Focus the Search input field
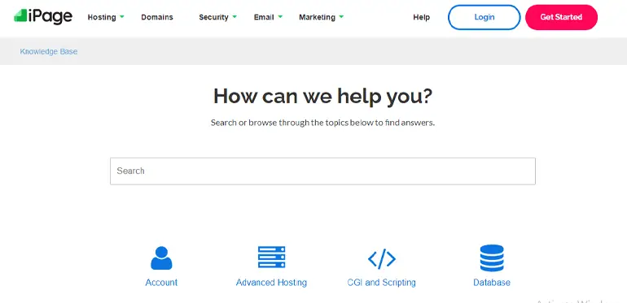The image size is (627, 303). (x=322, y=171)
